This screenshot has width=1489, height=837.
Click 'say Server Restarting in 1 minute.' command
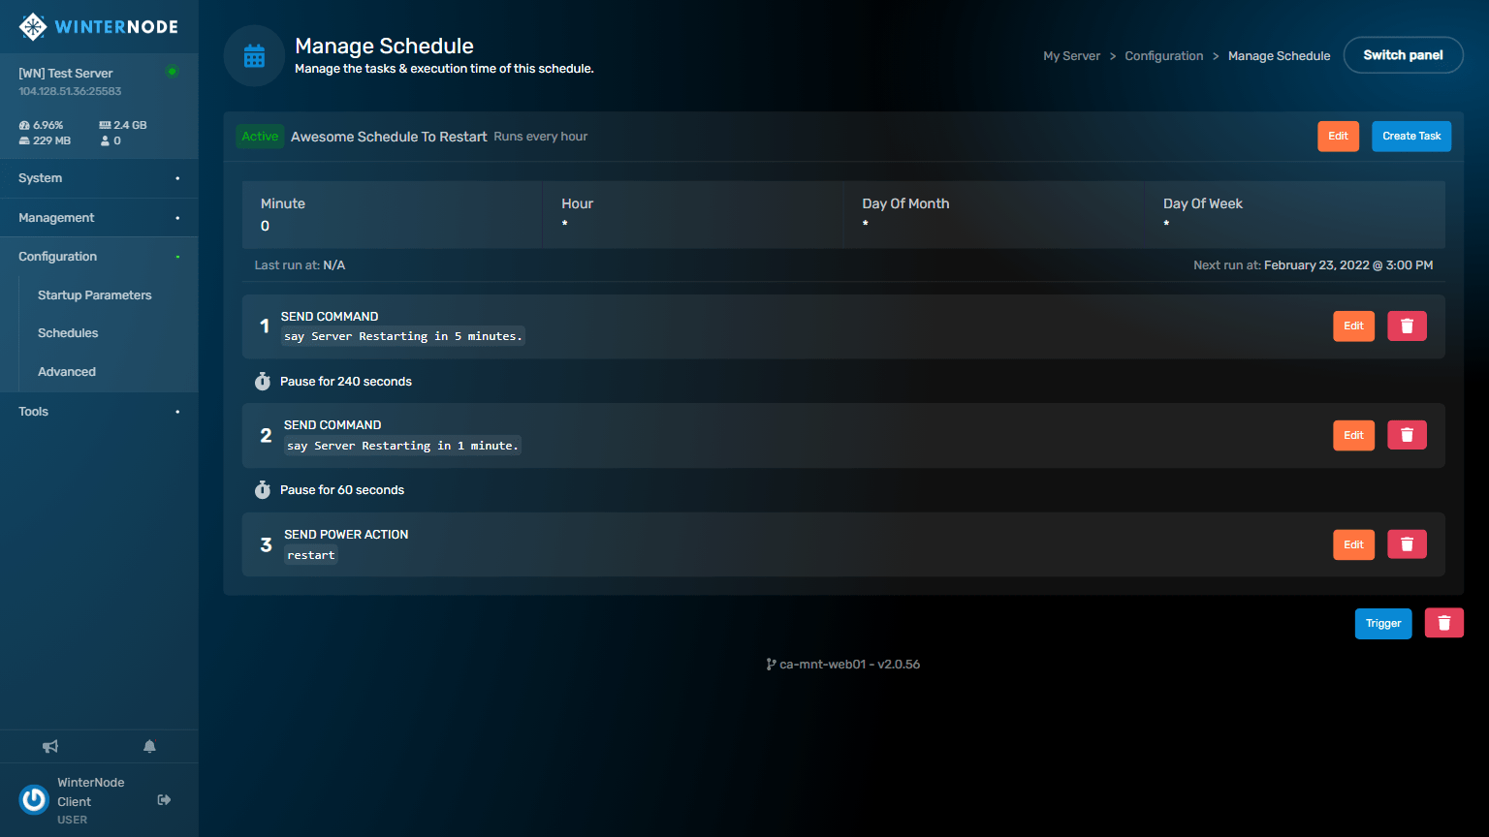pyautogui.click(x=403, y=446)
